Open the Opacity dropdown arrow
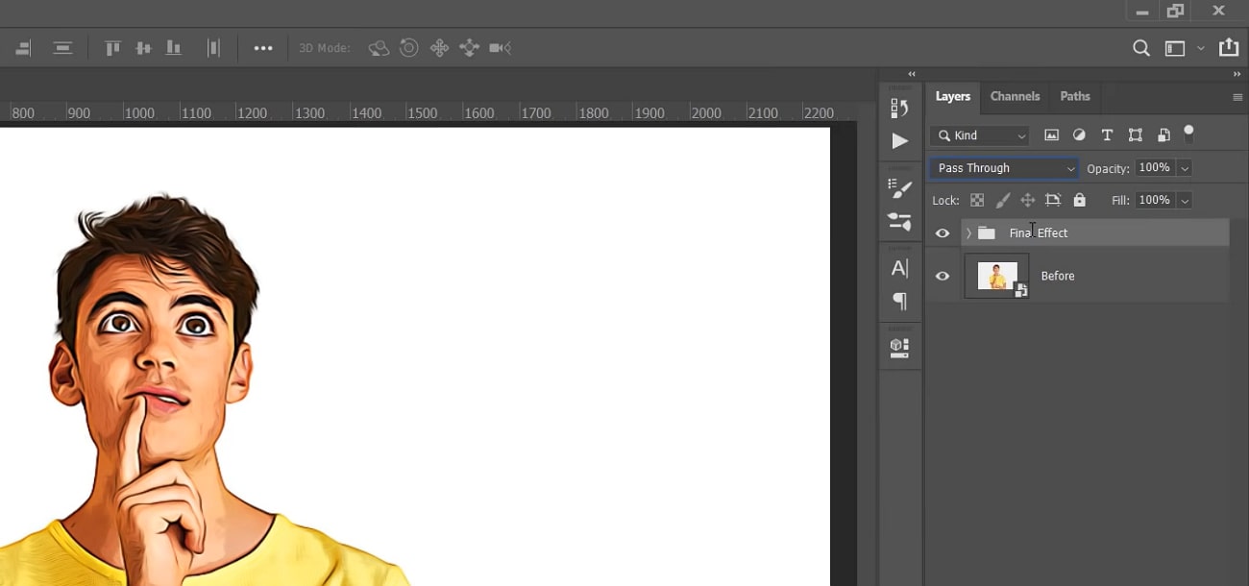Image resolution: width=1249 pixels, height=586 pixels. click(x=1185, y=168)
